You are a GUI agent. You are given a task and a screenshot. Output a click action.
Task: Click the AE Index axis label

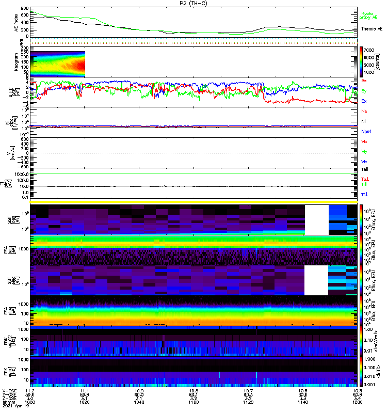pyautogui.click(x=16, y=23)
